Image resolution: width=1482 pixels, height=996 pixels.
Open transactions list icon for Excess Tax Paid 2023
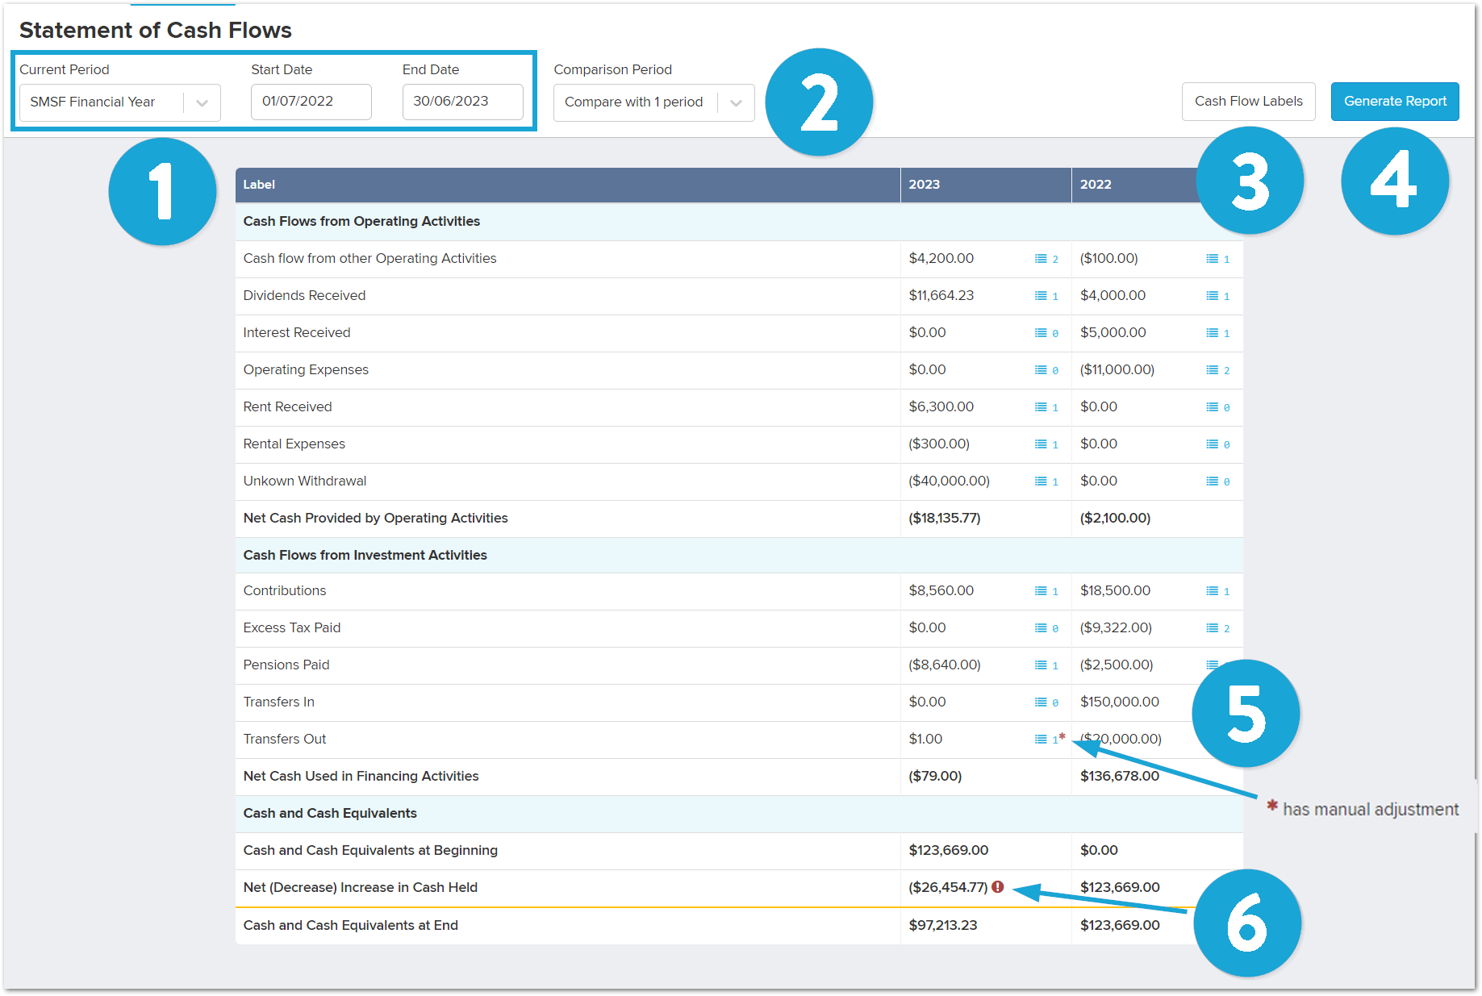1041,628
